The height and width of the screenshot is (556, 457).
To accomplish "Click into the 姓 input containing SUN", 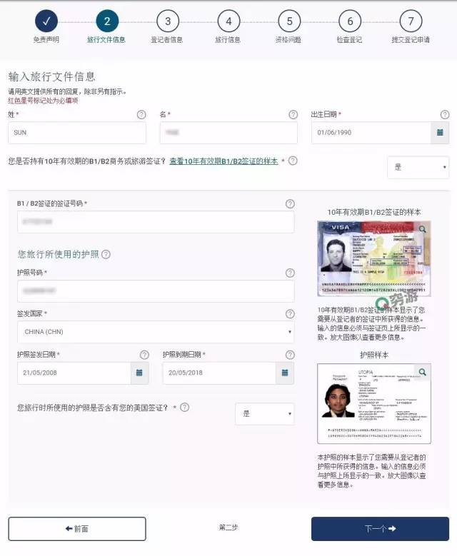I will tap(77, 133).
